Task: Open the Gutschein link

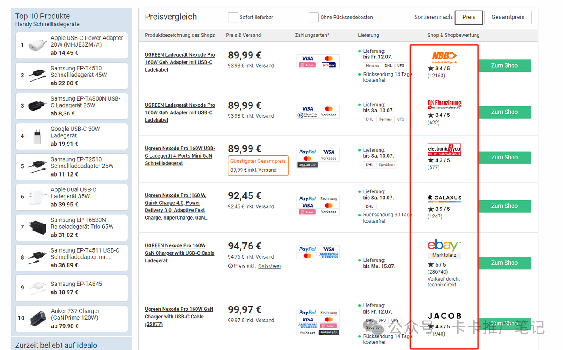Action: click(x=269, y=266)
